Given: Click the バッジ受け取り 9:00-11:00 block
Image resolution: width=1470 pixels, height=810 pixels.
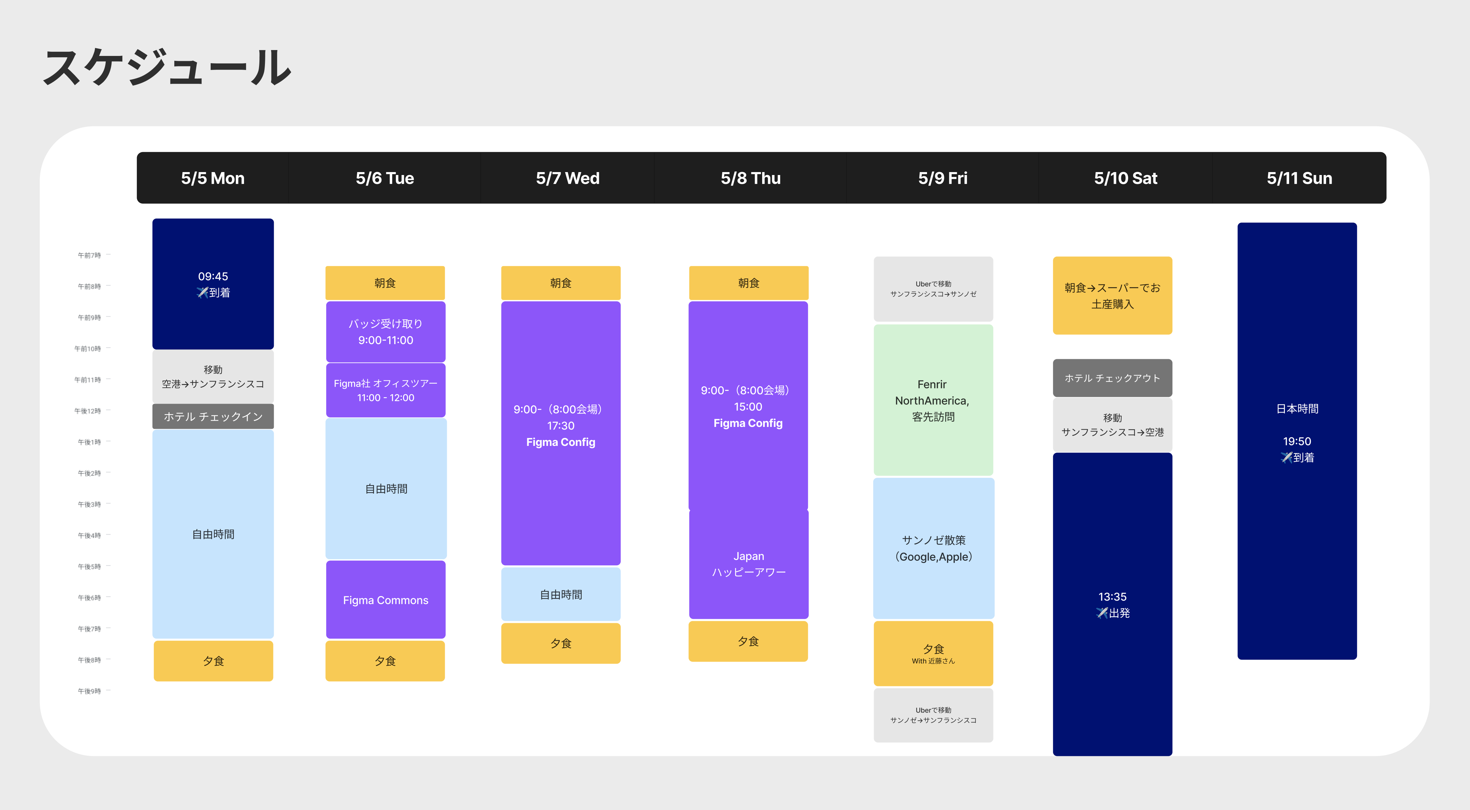Looking at the screenshot, I should tap(386, 332).
